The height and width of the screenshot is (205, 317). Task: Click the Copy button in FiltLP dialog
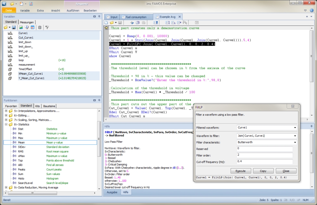tap(263, 171)
